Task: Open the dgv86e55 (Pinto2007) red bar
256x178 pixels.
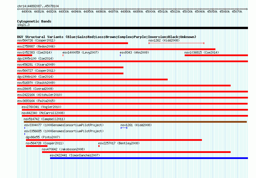Action: tap(114, 140)
